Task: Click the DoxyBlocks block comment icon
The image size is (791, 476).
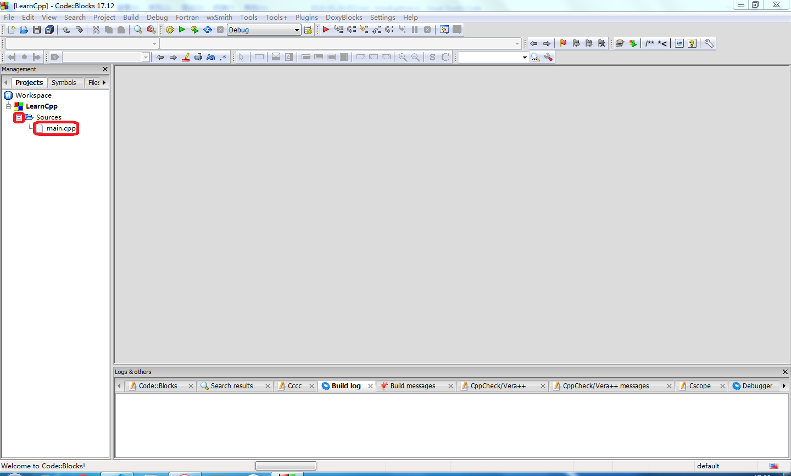Action: pyautogui.click(x=650, y=43)
